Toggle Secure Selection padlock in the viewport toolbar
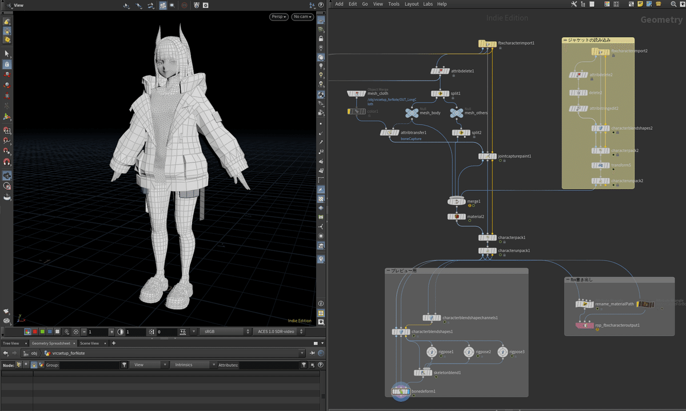Image resolution: width=686 pixels, height=411 pixels. pyautogui.click(x=7, y=65)
